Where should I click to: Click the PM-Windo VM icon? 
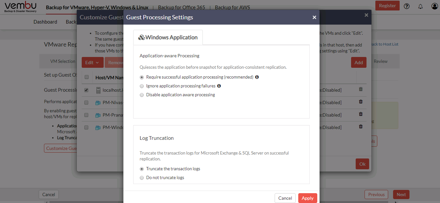click(98, 128)
